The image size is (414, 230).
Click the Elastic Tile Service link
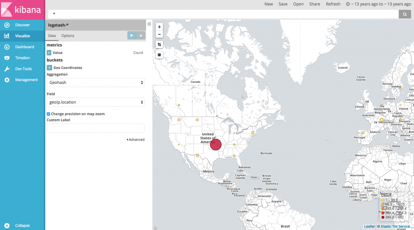tap(395, 226)
